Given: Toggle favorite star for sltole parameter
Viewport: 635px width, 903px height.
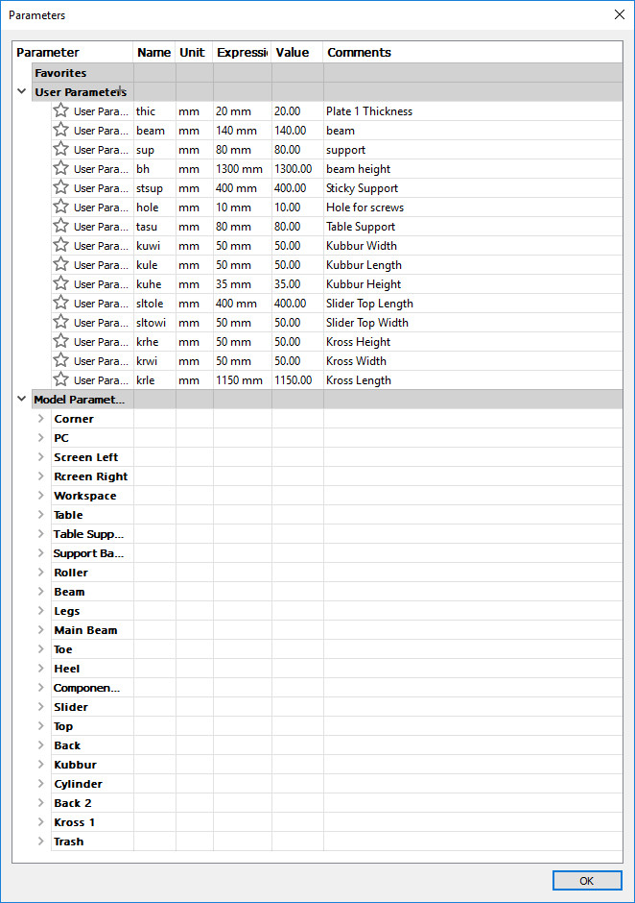Looking at the screenshot, I should pyautogui.click(x=60, y=303).
